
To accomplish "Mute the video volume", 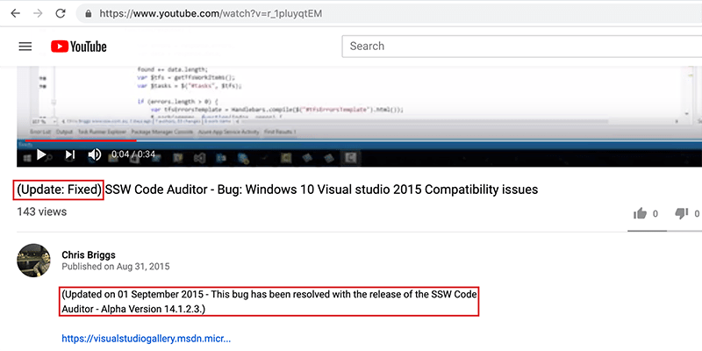I will click(95, 154).
